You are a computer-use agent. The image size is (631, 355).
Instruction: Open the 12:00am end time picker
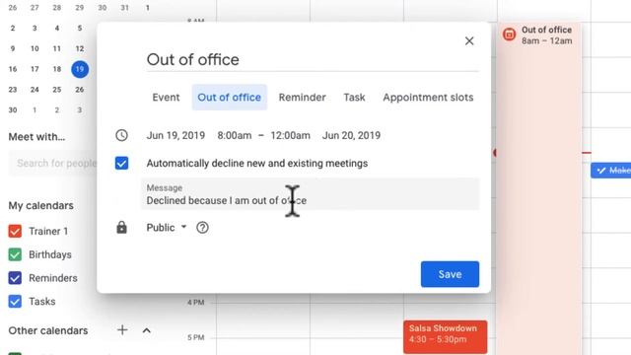click(x=290, y=135)
